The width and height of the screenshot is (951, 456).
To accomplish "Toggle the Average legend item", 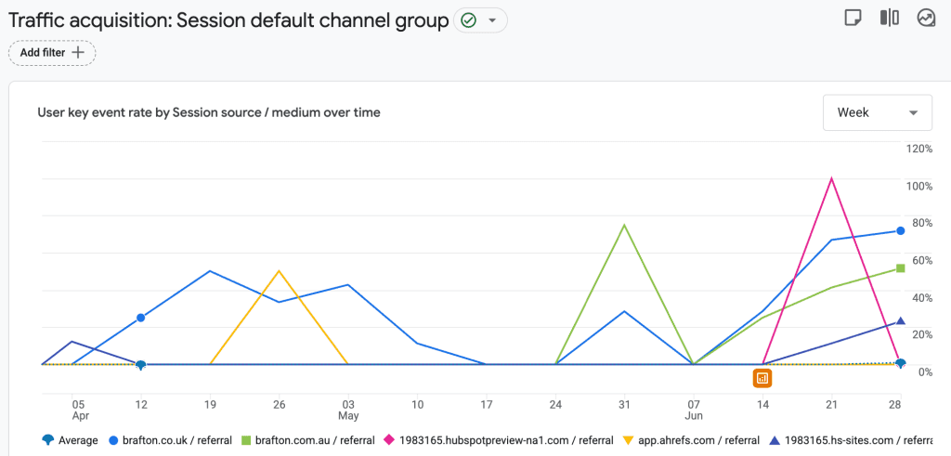I will tap(70, 440).
